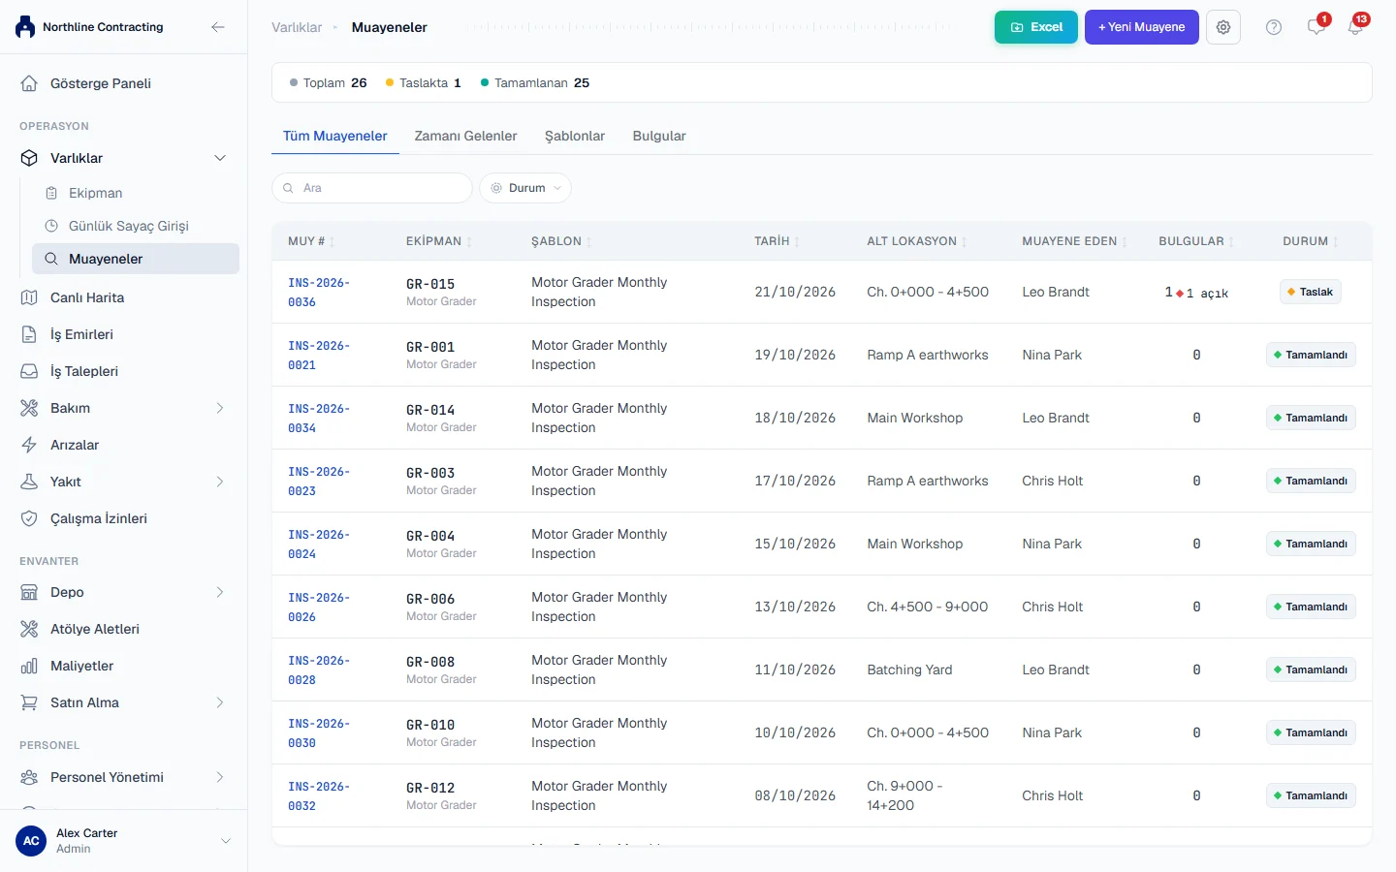This screenshot has width=1396, height=872.
Task: Expand the Satın Alma menu
Action: tap(220, 702)
